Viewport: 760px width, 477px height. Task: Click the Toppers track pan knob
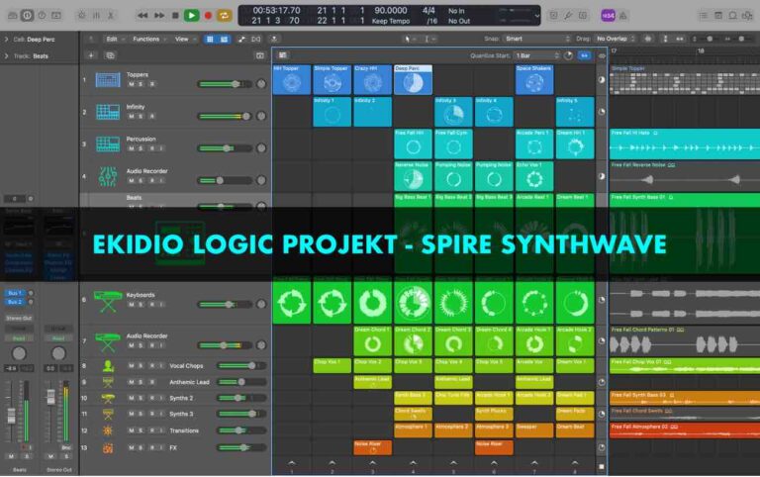click(261, 84)
